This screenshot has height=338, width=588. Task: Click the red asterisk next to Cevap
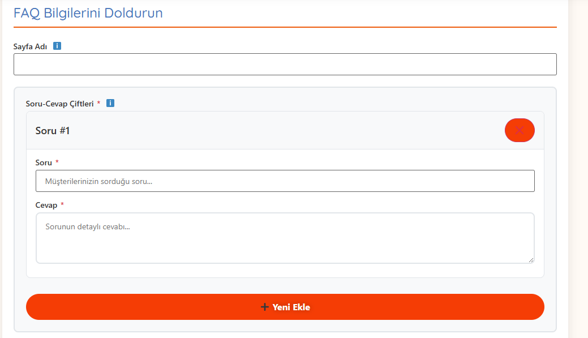click(x=62, y=205)
